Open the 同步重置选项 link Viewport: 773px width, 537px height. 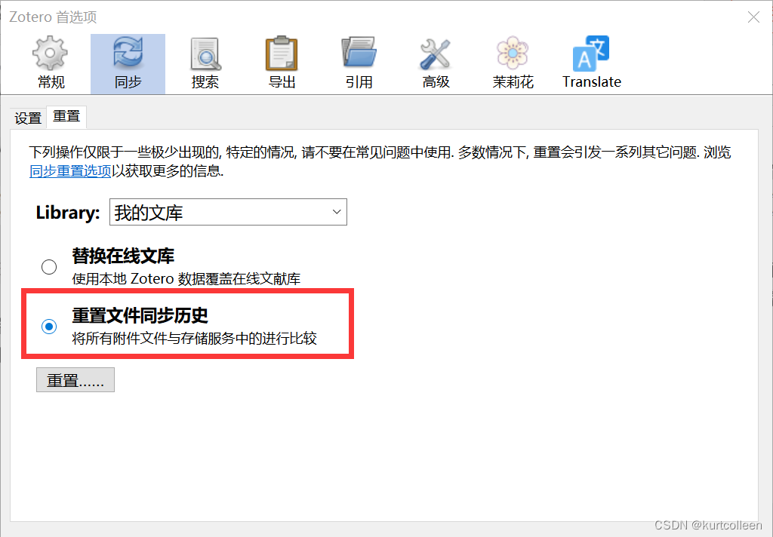coord(68,171)
